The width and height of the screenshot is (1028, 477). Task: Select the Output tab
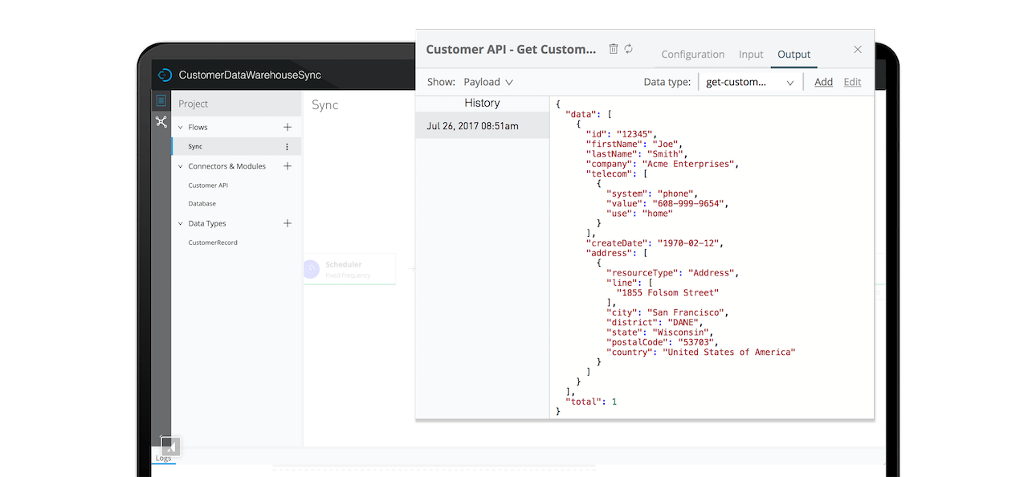click(794, 55)
